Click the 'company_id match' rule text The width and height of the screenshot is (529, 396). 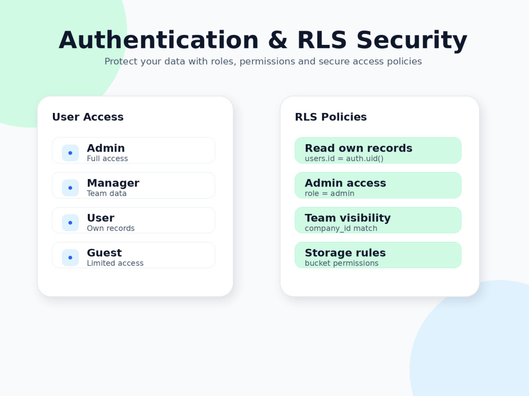pyautogui.click(x=341, y=228)
